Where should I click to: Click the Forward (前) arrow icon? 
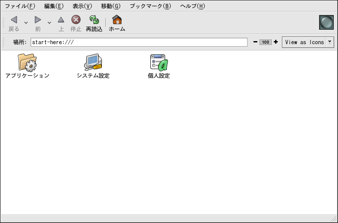click(x=38, y=20)
